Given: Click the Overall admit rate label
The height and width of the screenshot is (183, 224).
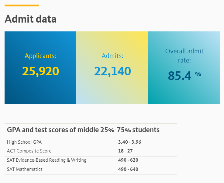Looking at the screenshot, I should pos(184,56).
